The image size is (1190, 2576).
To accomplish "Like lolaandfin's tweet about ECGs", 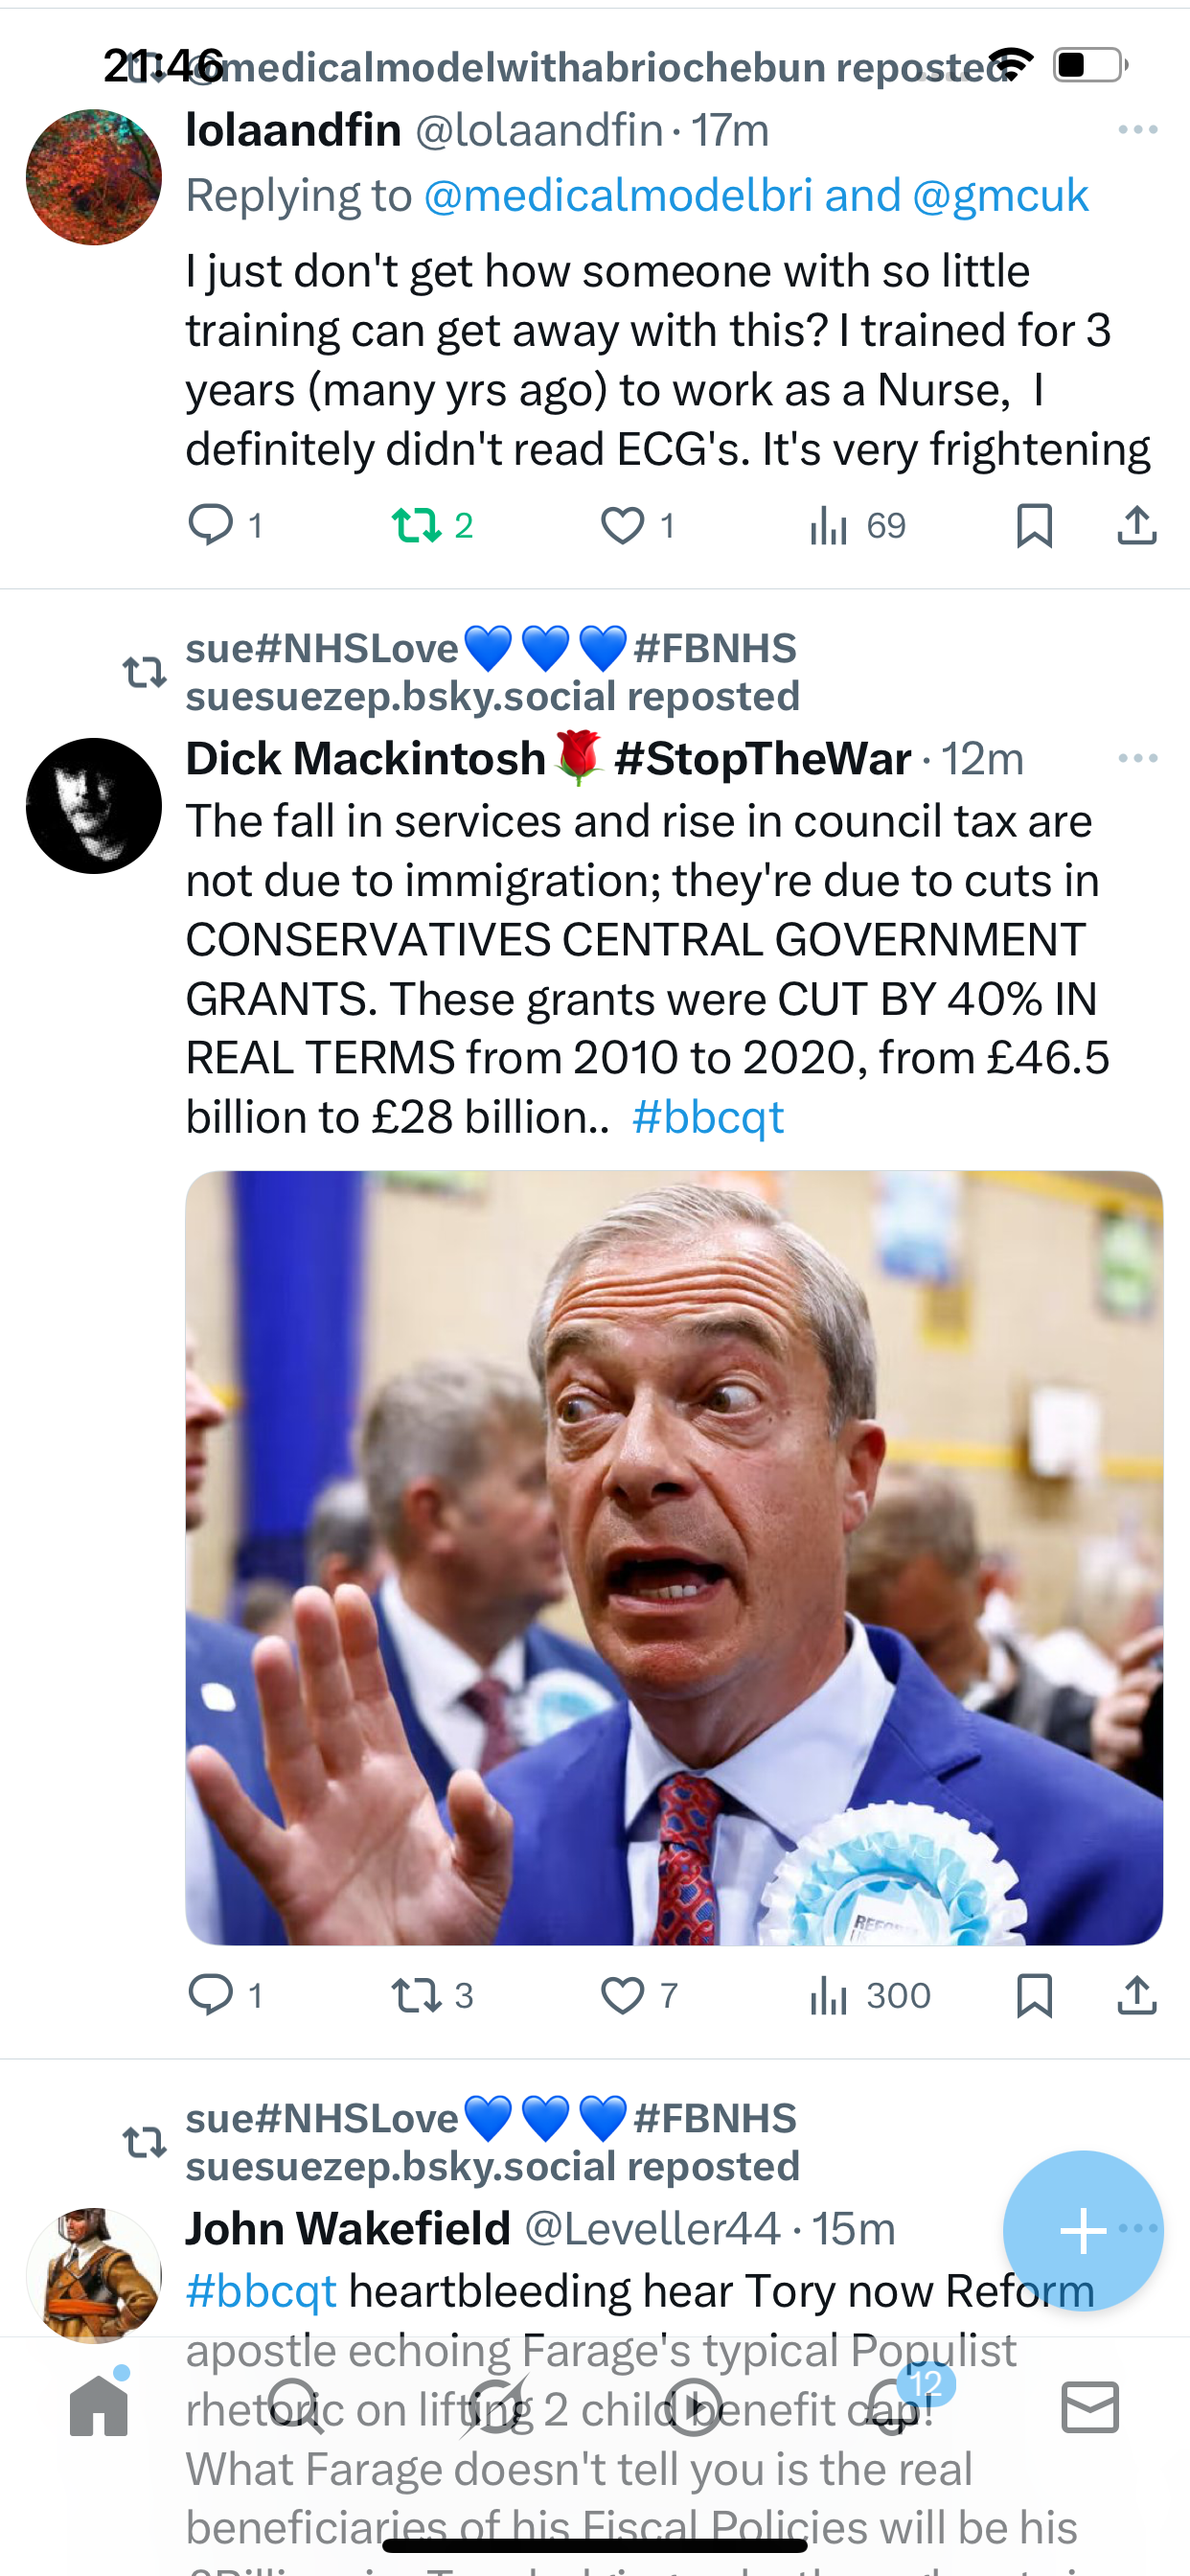I will (622, 525).
